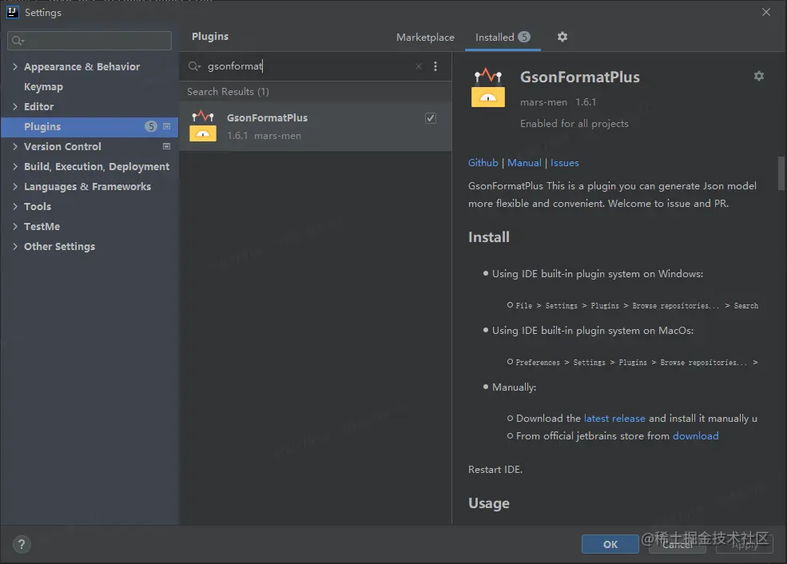Open the Github link
The width and height of the screenshot is (787, 564).
pos(483,163)
